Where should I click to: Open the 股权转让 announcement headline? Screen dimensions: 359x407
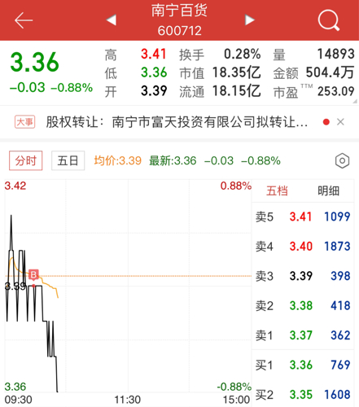coord(177,122)
